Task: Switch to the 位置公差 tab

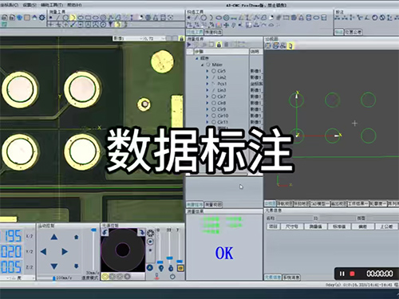Action: [x=354, y=32]
